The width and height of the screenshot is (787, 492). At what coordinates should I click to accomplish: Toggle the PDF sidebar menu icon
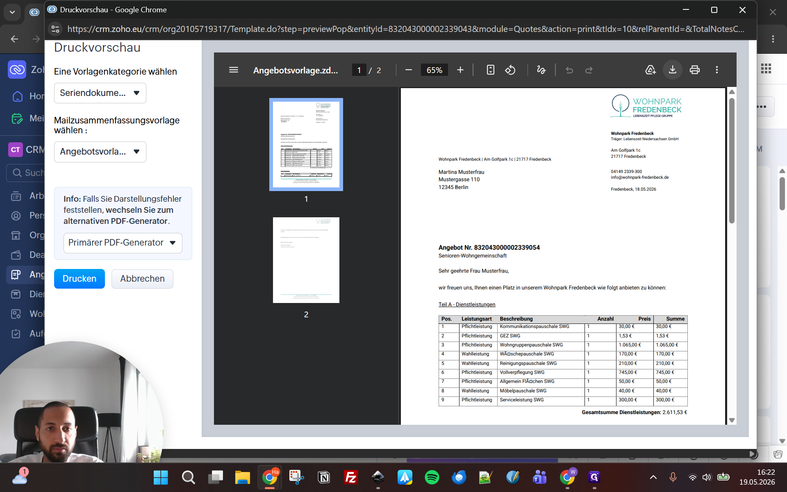(234, 70)
